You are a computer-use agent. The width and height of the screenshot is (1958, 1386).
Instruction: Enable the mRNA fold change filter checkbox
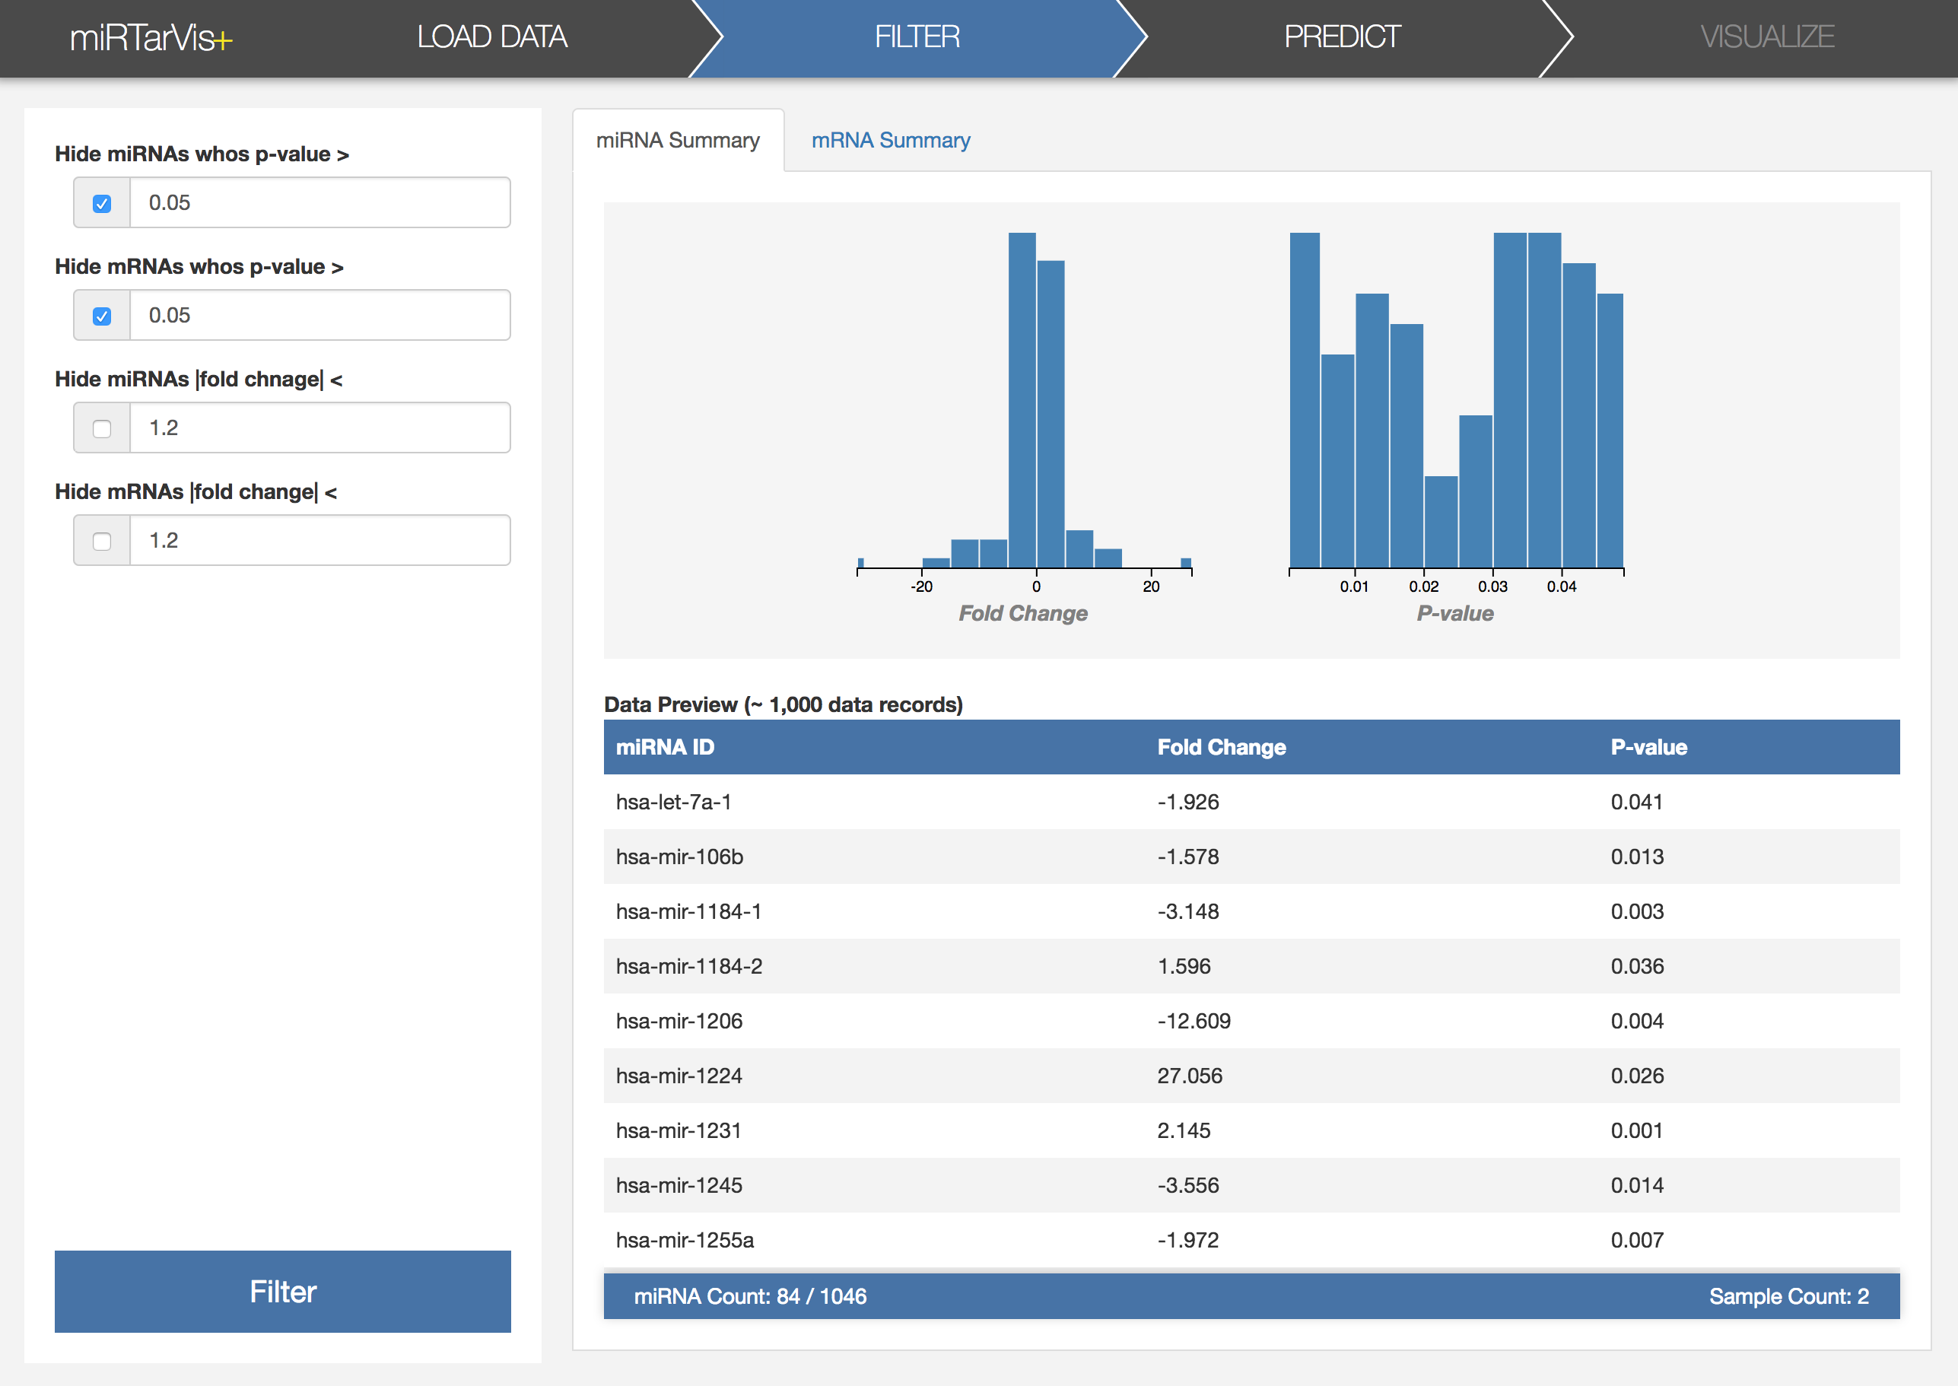point(102,541)
